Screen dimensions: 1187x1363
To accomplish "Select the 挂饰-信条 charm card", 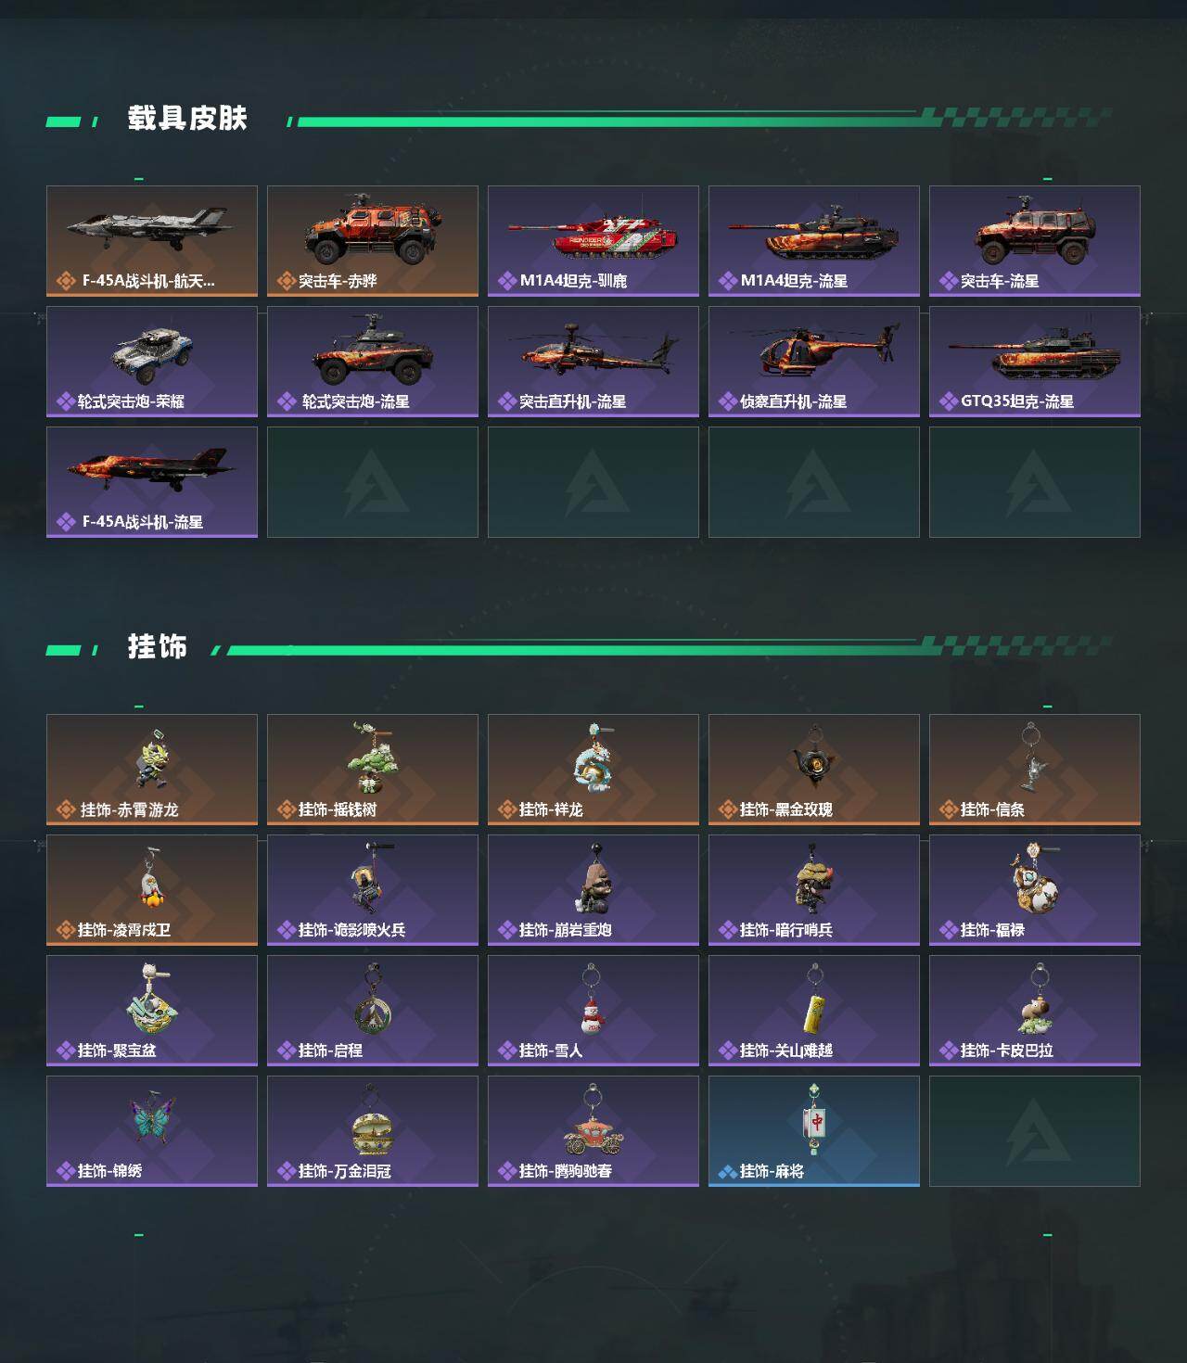I will point(1035,770).
